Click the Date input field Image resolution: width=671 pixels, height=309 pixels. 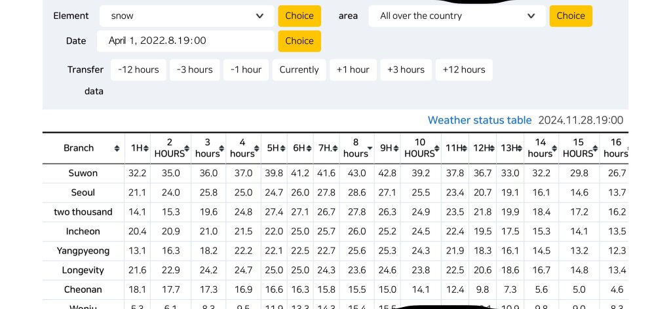pyautogui.click(x=185, y=41)
